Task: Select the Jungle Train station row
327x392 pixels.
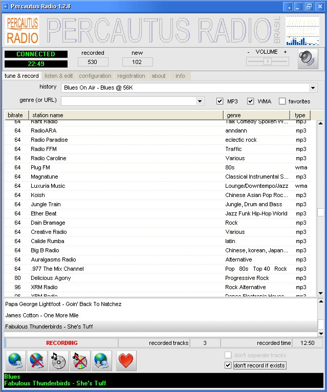Action: click(158, 204)
